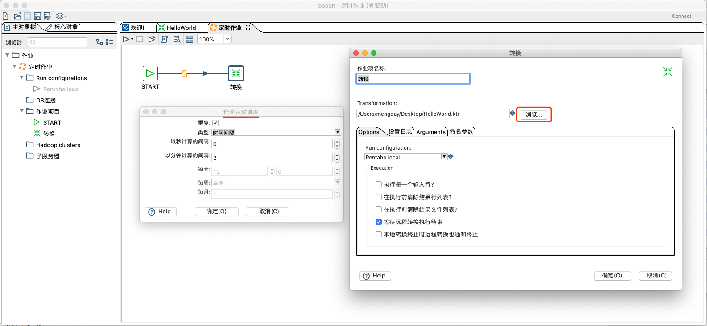The width and height of the screenshot is (707, 326).
Task: Open the run options arrow beside play icon
Action: 132,40
